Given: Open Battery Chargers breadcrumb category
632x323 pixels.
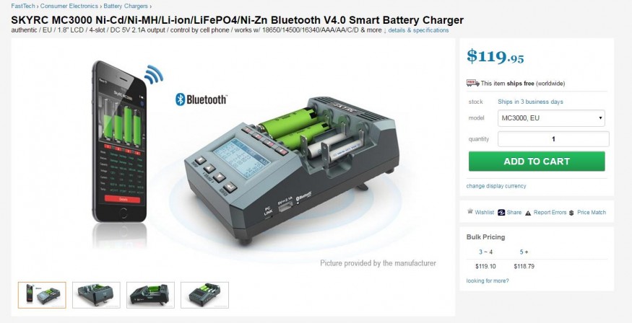Looking at the screenshot, I should [126, 6].
